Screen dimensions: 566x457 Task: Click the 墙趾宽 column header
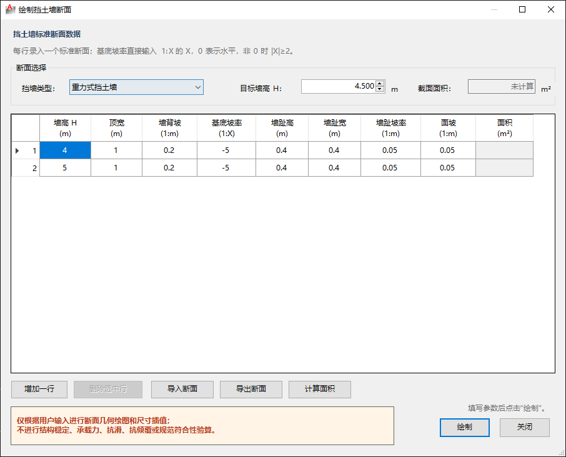coord(335,128)
